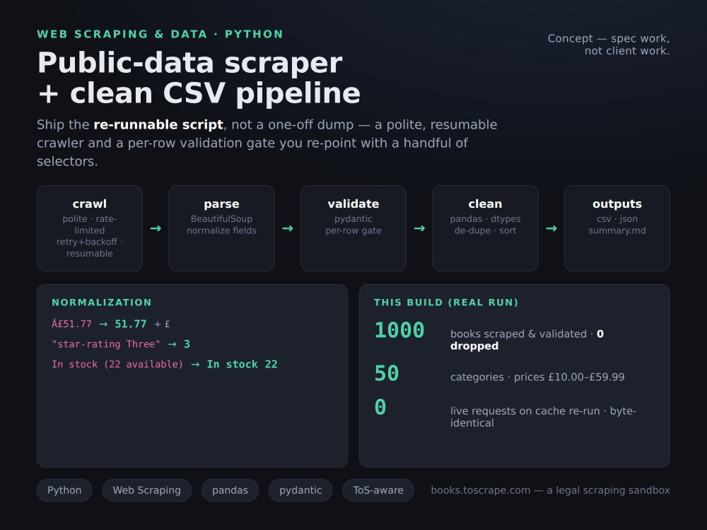Select the pydantic tag pill
The image size is (707, 530).
tap(300, 490)
